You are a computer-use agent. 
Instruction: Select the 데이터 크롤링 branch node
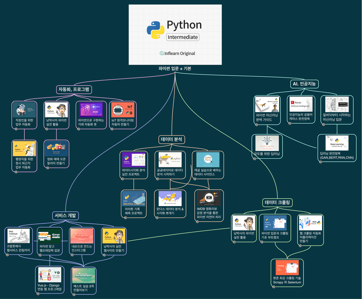(x=277, y=202)
